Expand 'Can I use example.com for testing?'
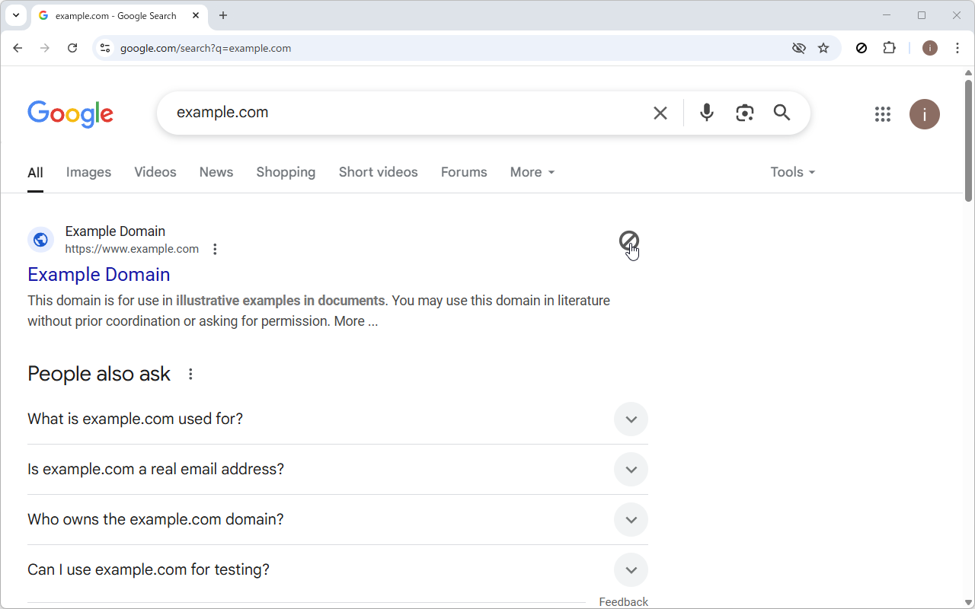This screenshot has width=975, height=609. click(x=631, y=569)
